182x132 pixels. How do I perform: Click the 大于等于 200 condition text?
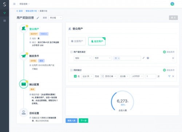(37, 45)
